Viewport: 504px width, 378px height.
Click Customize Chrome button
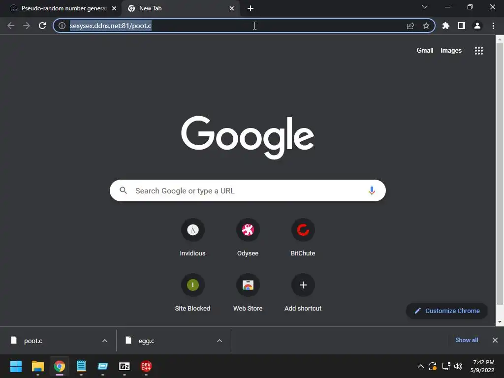tap(447, 311)
